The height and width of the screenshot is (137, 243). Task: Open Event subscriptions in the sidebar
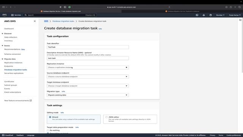(x=13, y=92)
